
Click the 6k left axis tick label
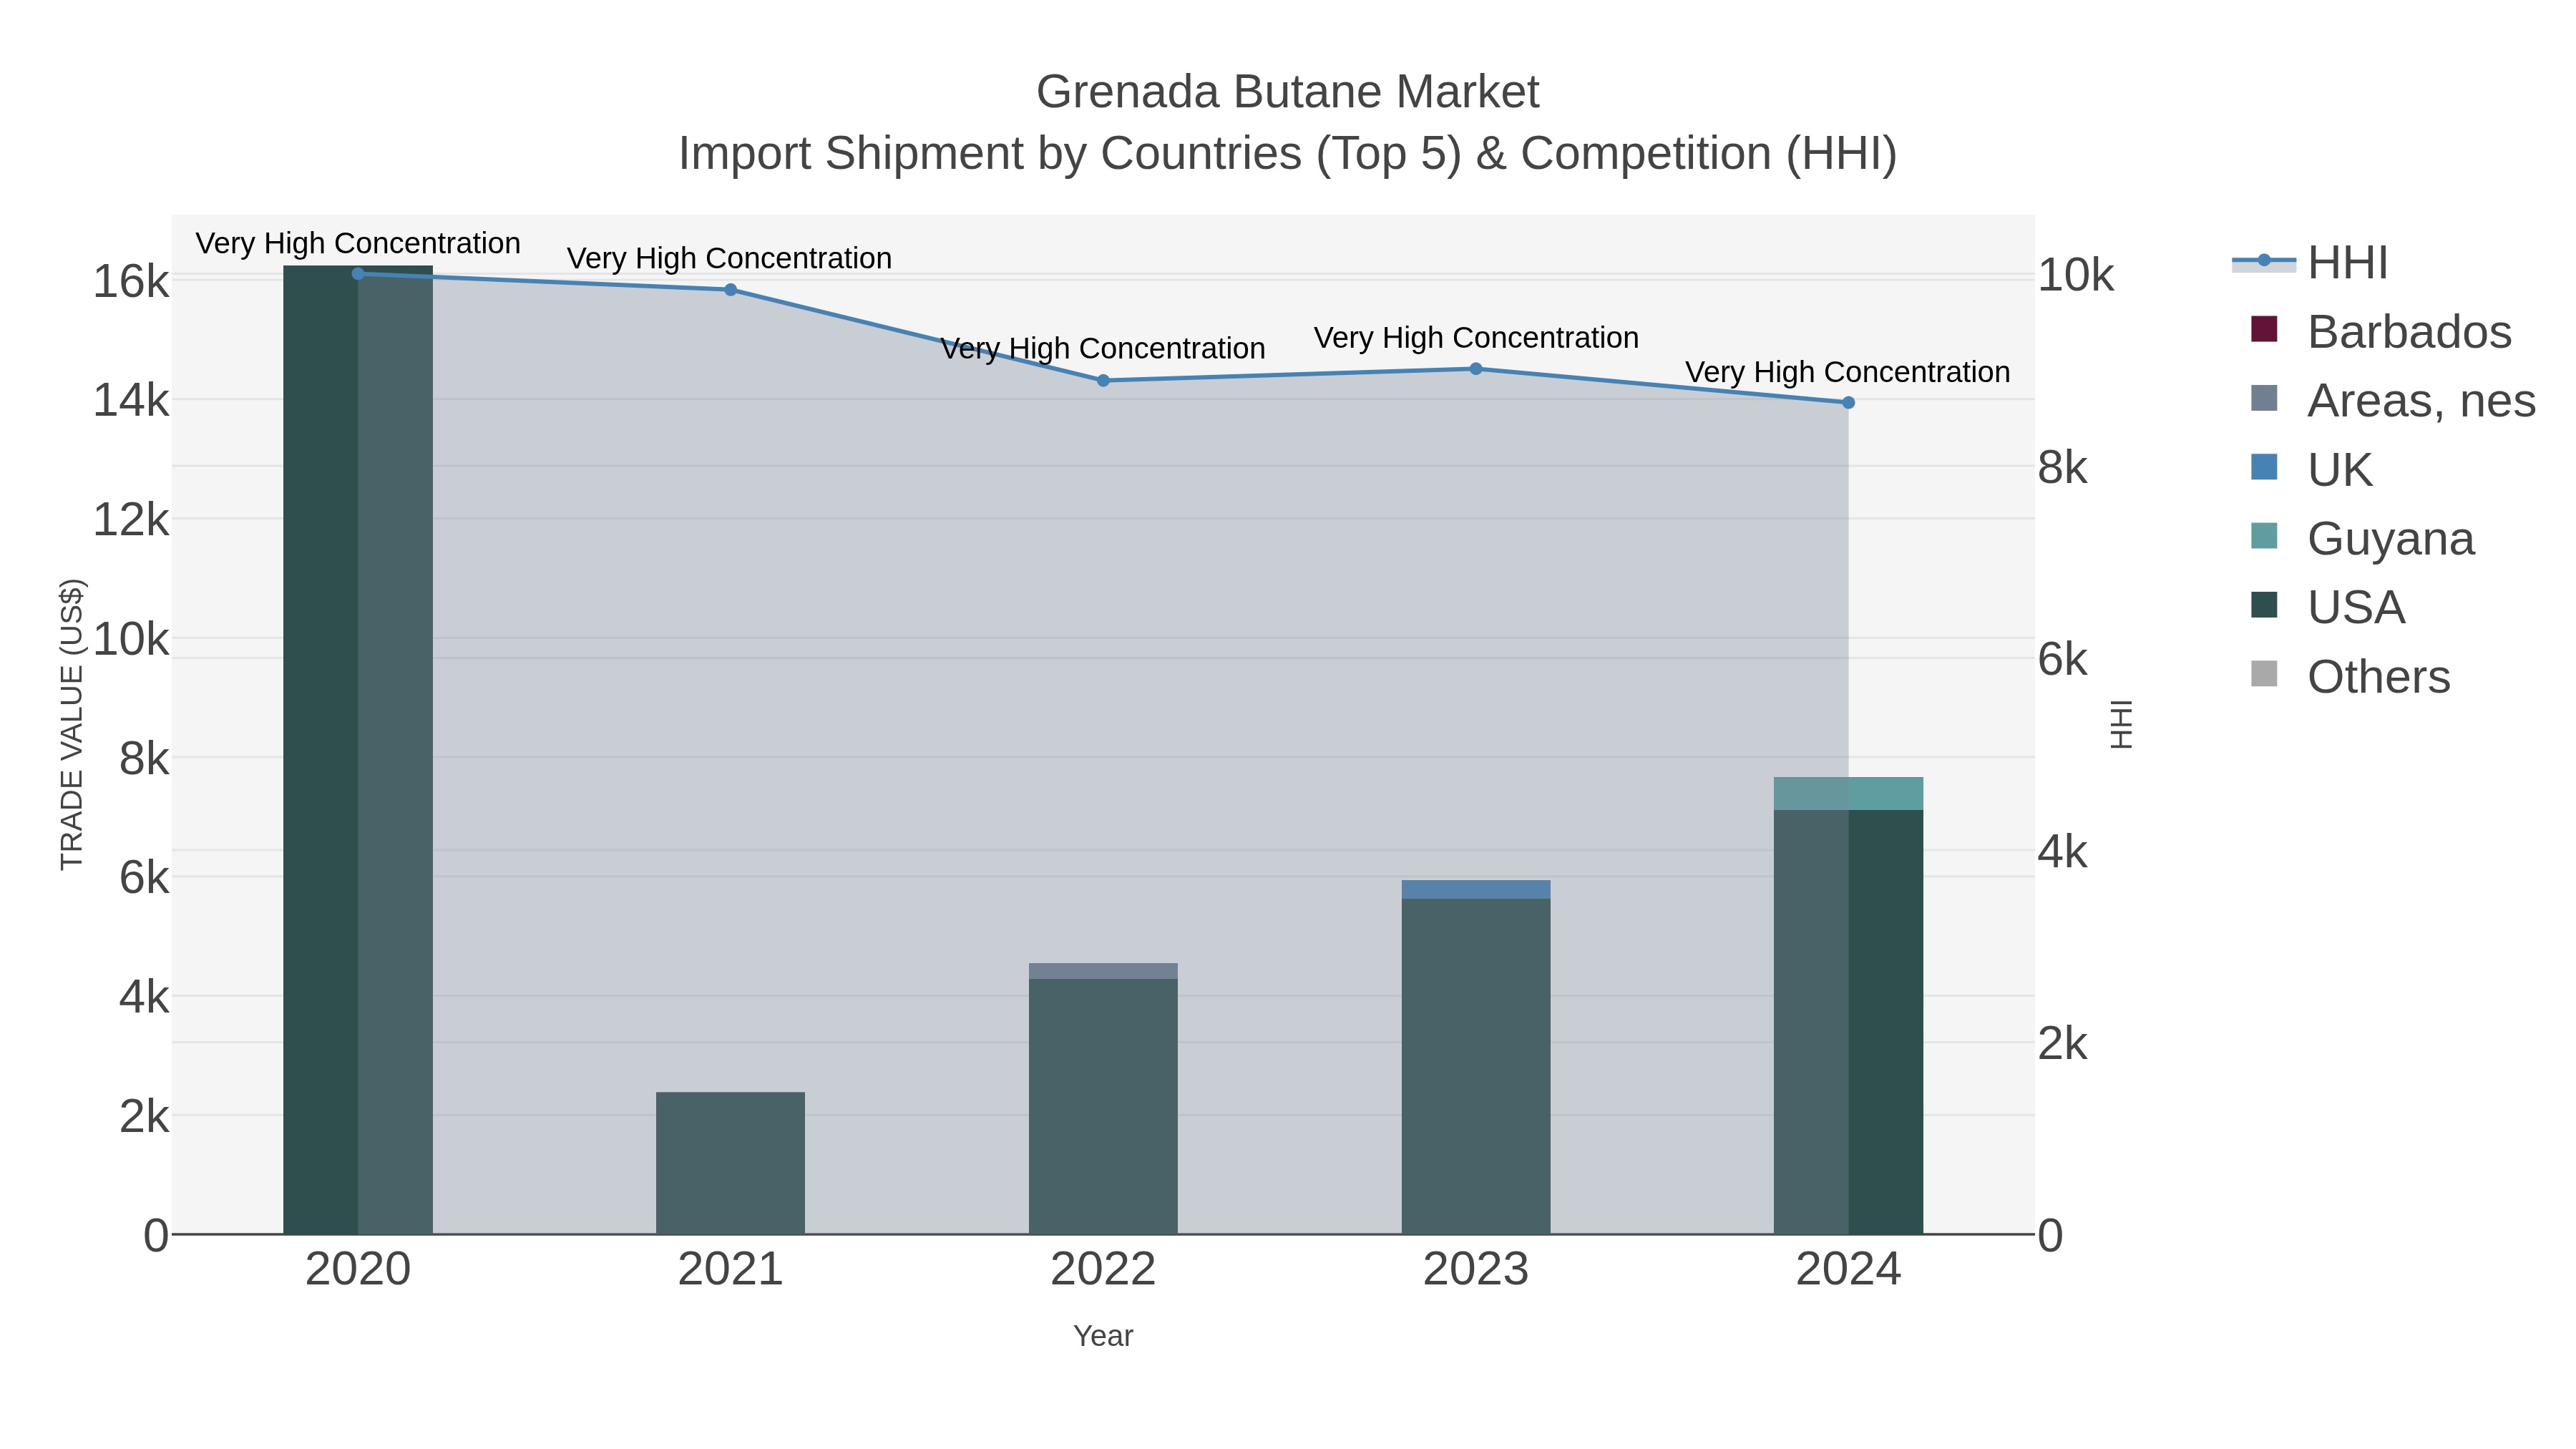tap(144, 878)
